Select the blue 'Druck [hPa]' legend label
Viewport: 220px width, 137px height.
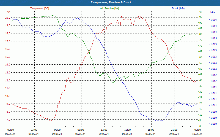pos(178,8)
